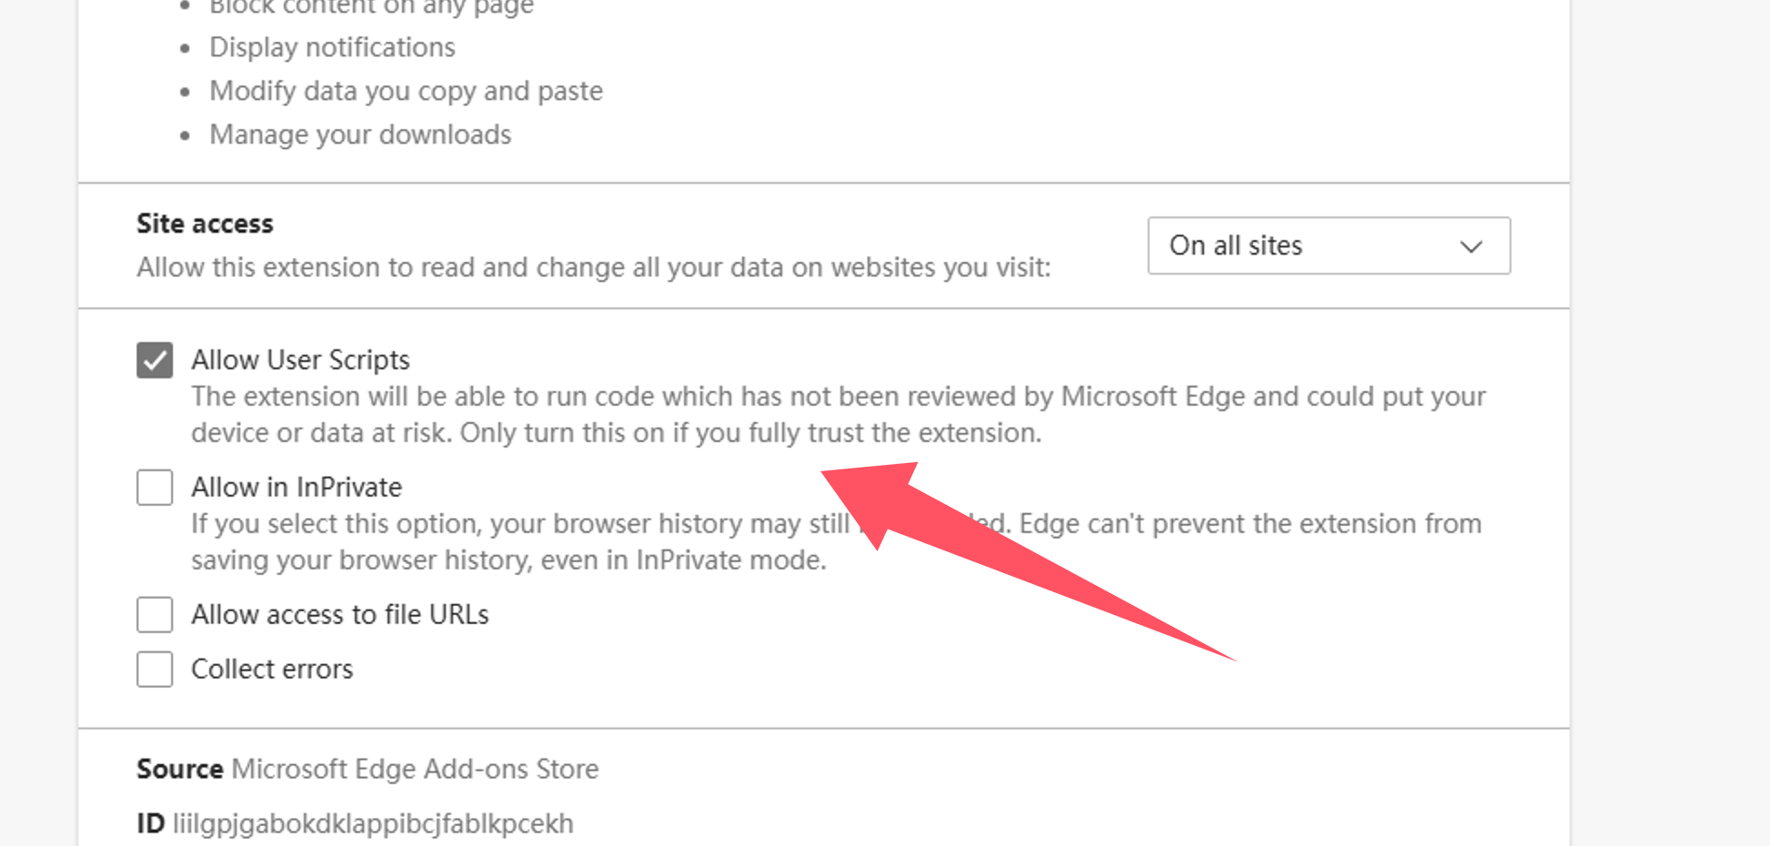The height and width of the screenshot is (846, 1770).
Task: Click the Manage your downloads permission entry
Action: 360,134
